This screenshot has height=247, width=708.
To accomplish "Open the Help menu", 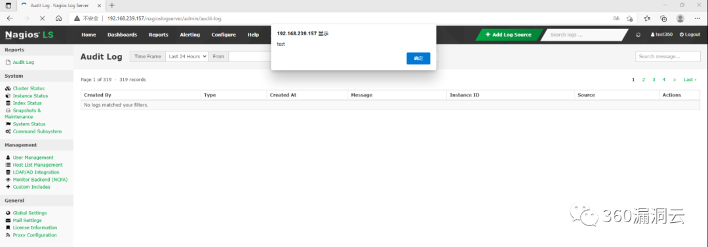I will pos(253,35).
